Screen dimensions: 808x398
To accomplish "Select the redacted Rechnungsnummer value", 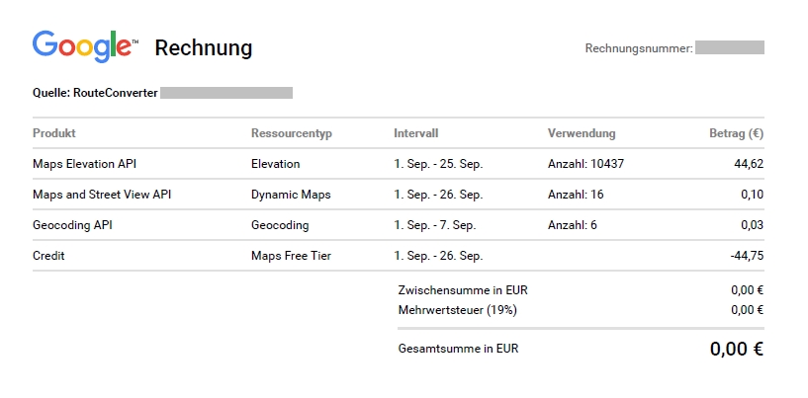I will 729,47.
